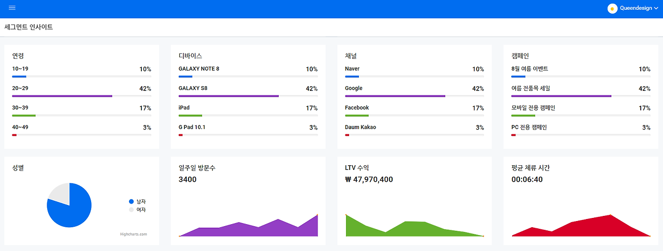Viewport: 663px width, 251px height.
Task: Click the Queendesign avatar icon
Action: (612, 8)
